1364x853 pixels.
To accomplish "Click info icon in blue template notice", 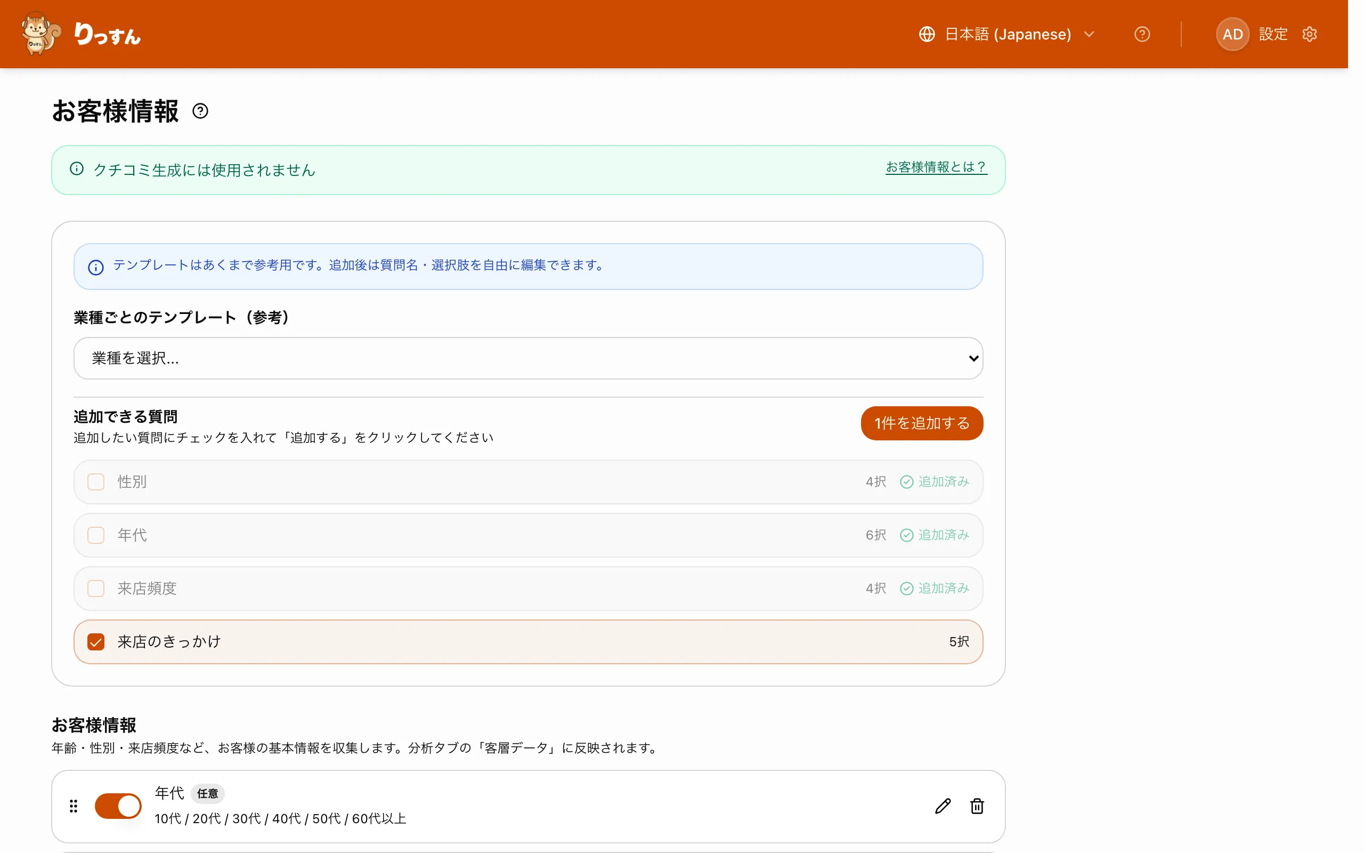I will (x=96, y=268).
